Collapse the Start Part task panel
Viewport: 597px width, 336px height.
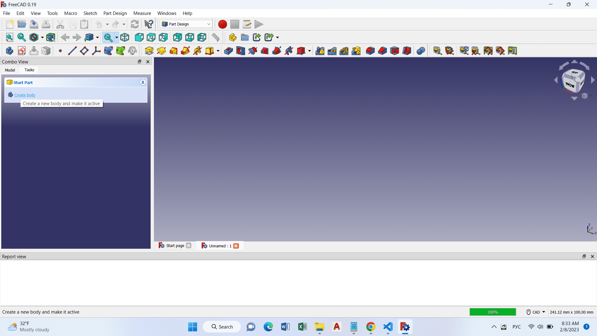tap(143, 82)
